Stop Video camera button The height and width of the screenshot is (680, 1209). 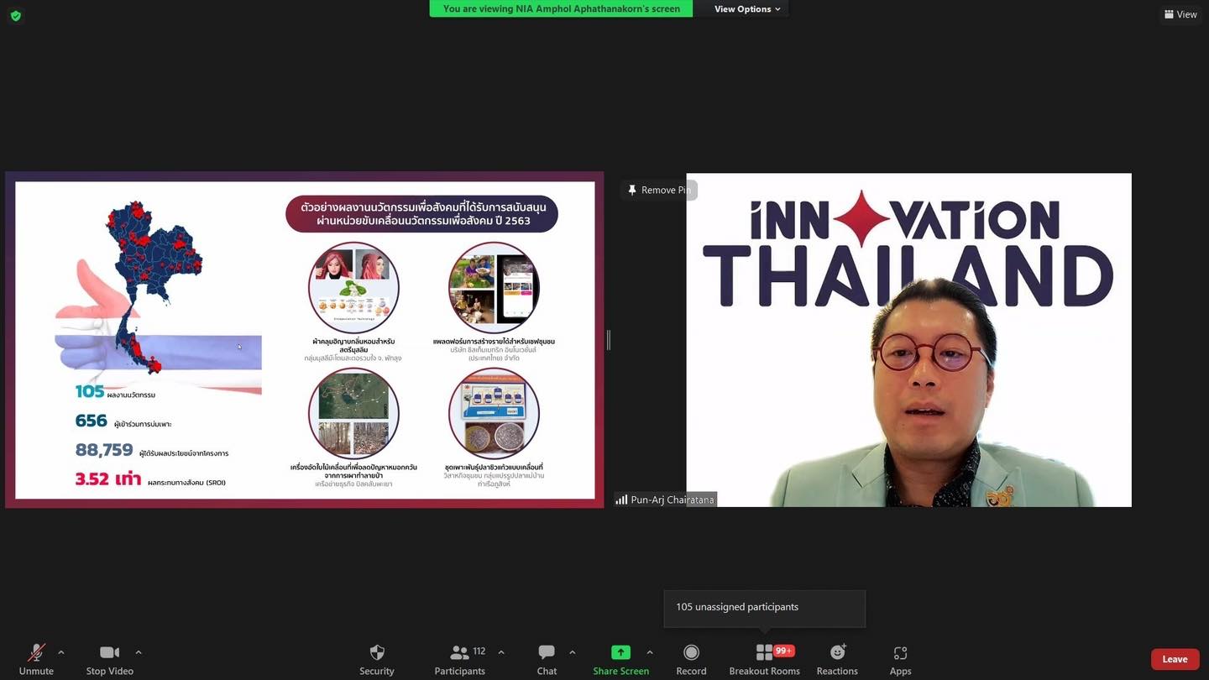[109, 659]
